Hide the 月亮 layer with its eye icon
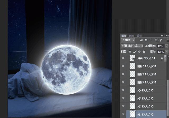This screenshot has height=118, width=169. 123,58
